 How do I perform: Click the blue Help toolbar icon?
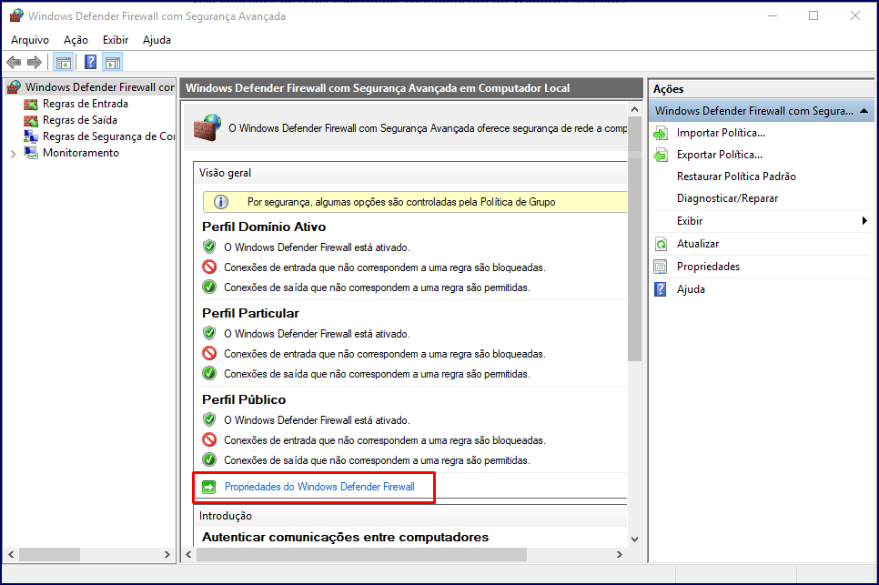[x=90, y=62]
